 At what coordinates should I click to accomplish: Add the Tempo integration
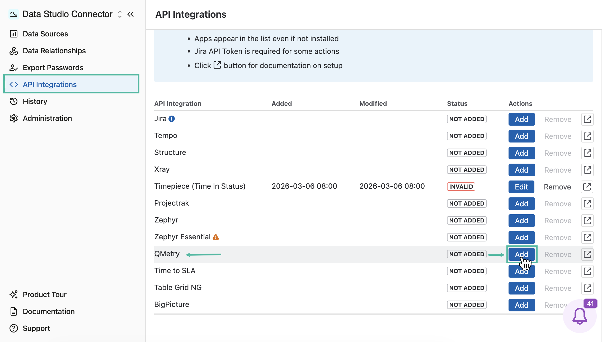tap(521, 136)
